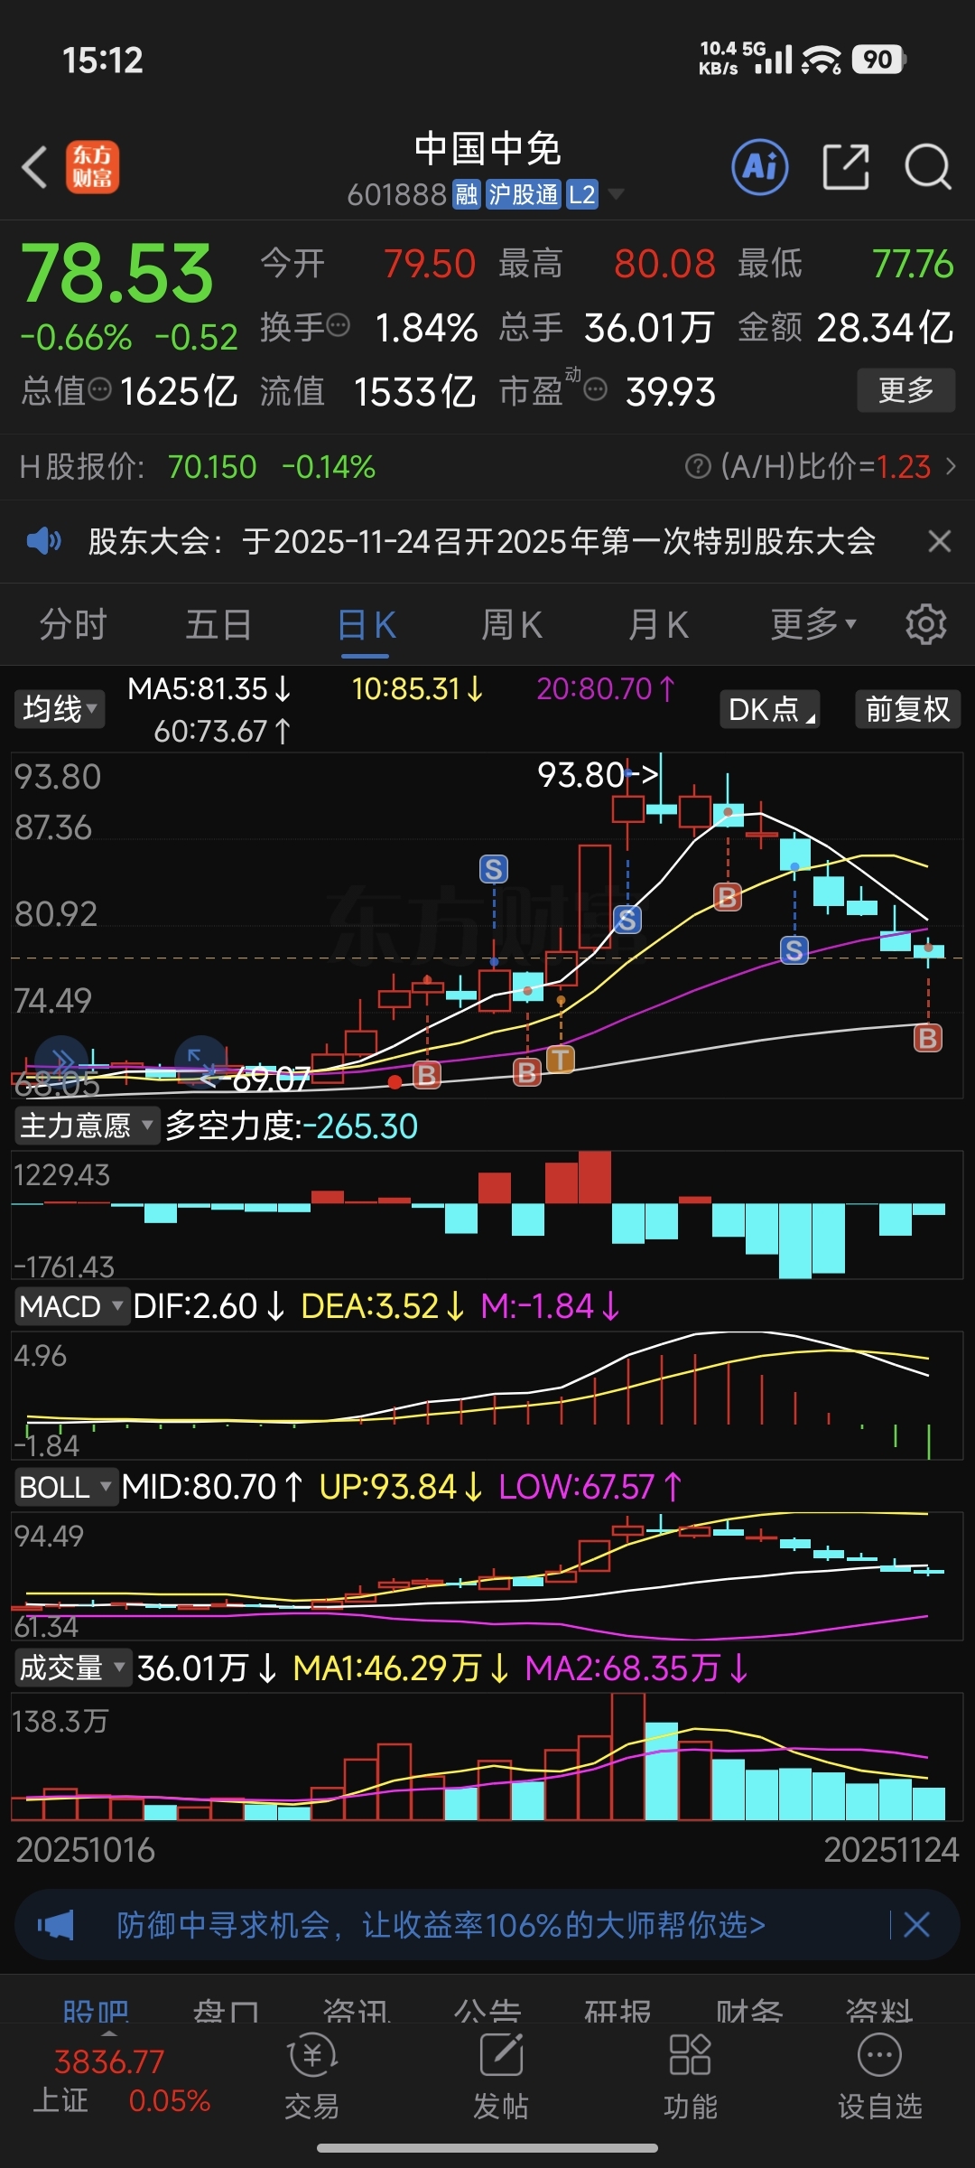Tap chart scroll-right double arrow icon

pos(61,1060)
